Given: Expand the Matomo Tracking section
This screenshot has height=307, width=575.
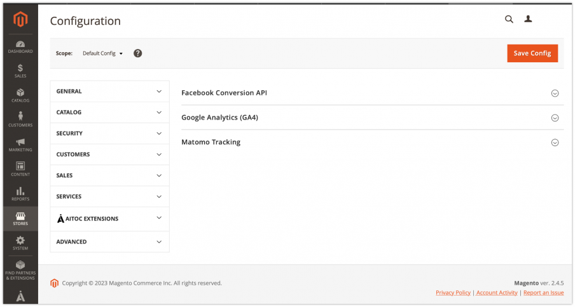Looking at the screenshot, I should point(372,142).
